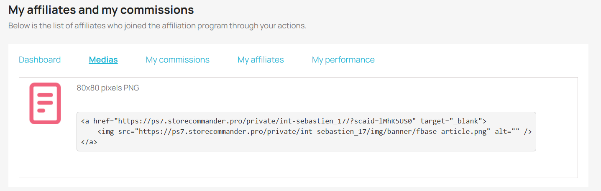Select the Medias tab
This screenshot has width=601, height=191.
[x=103, y=60]
